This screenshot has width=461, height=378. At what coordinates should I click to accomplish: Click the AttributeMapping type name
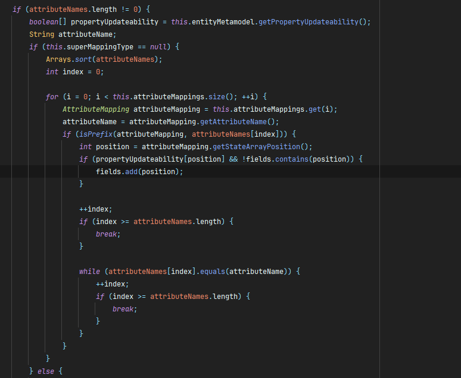pos(96,109)
